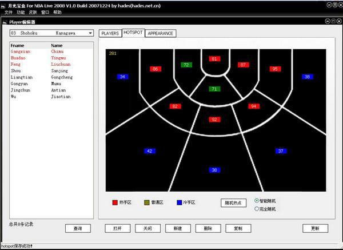Select player Liangtian Gongcheng in the list
This screenshot has width=343, height=250.
[x=51, y=77]
